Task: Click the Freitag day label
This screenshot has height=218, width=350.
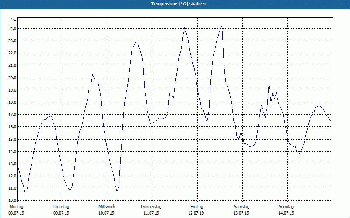Action: 196,207
